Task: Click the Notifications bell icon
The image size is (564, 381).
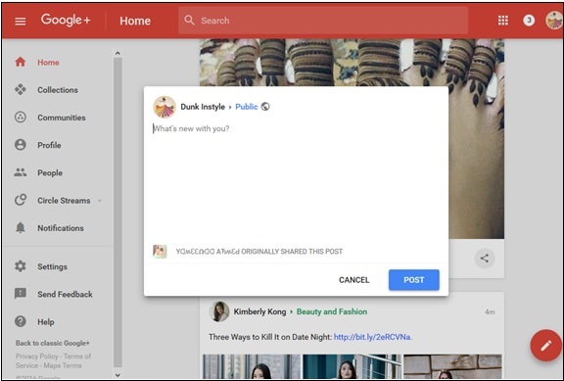Action: coord(21,228)
